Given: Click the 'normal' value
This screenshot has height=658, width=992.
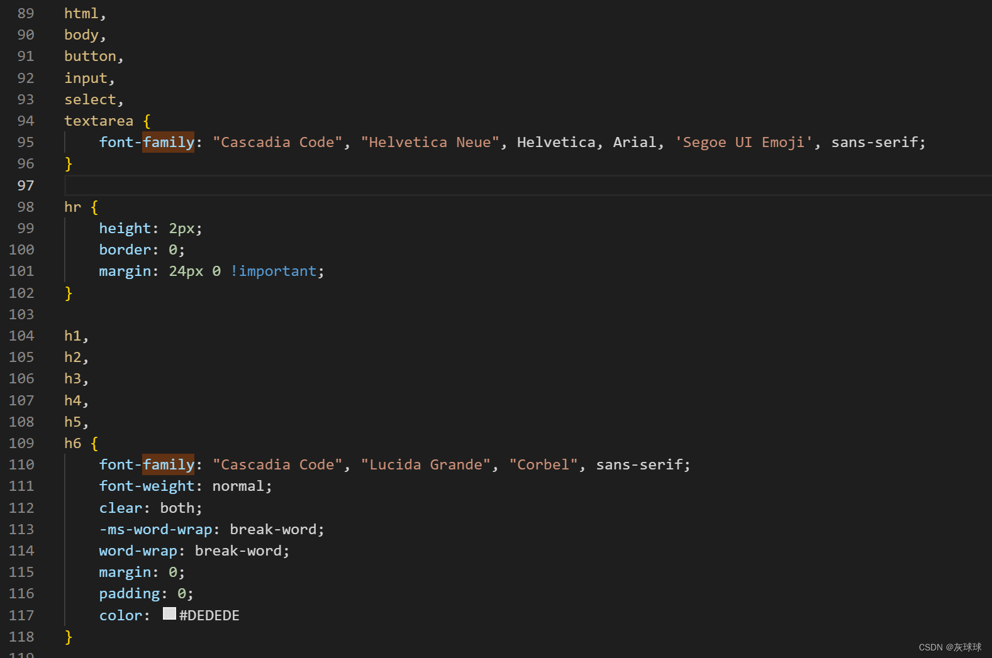Looking at the screenshot, I should coord(238,486).
